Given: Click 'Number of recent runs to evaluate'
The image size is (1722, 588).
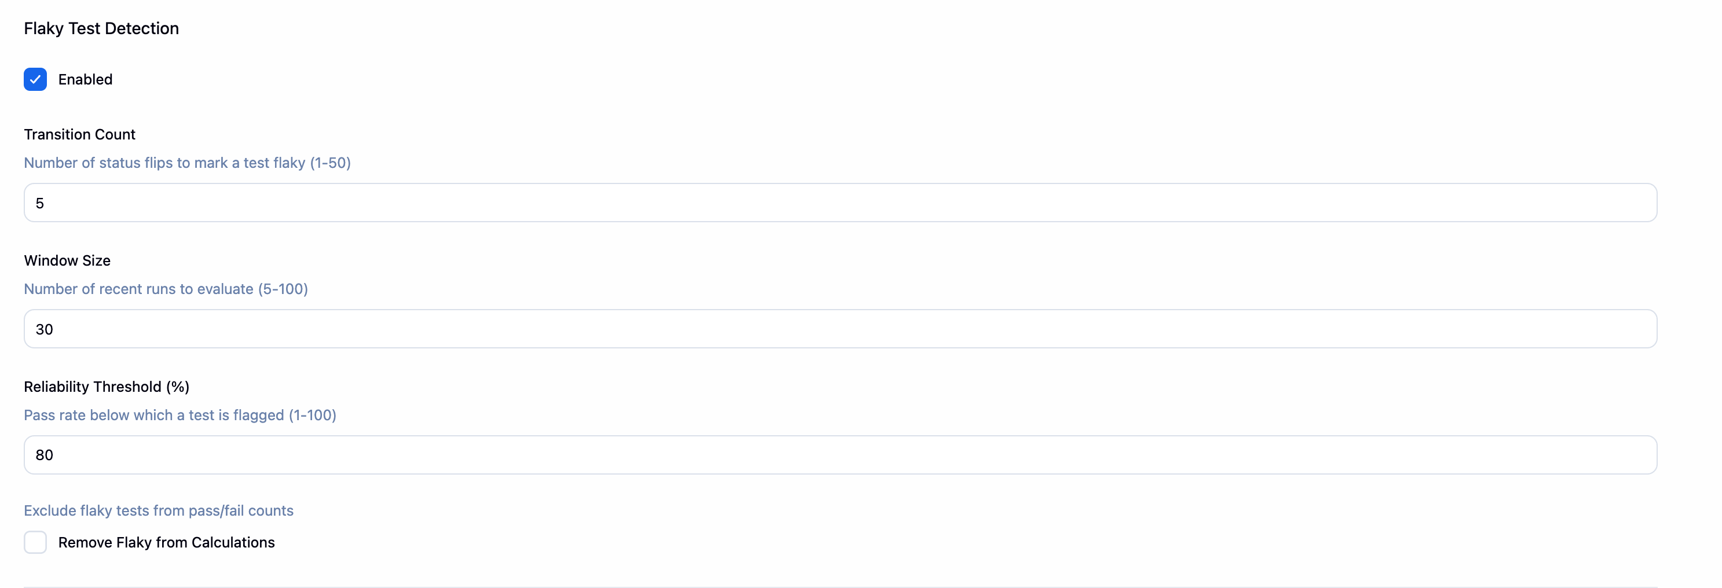Looking at the screenshot, I should [166, 289].
